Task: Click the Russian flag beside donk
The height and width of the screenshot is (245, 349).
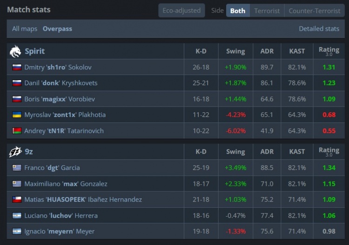Action: pos(17,83)
